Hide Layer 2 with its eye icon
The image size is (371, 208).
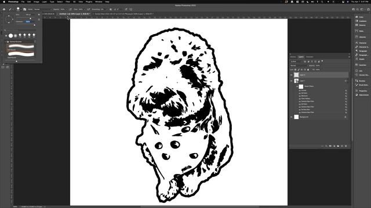pos(292,75)
